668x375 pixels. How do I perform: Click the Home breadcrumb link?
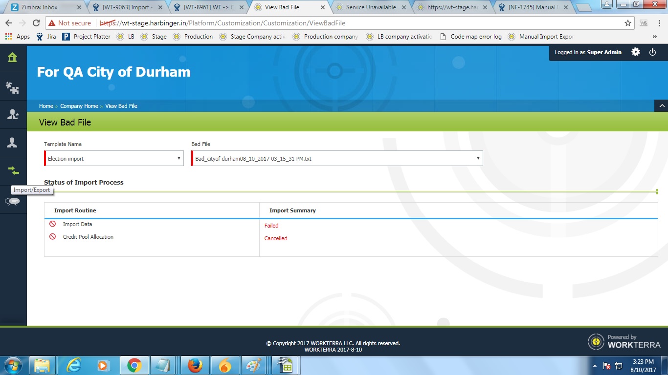(46, 106)
